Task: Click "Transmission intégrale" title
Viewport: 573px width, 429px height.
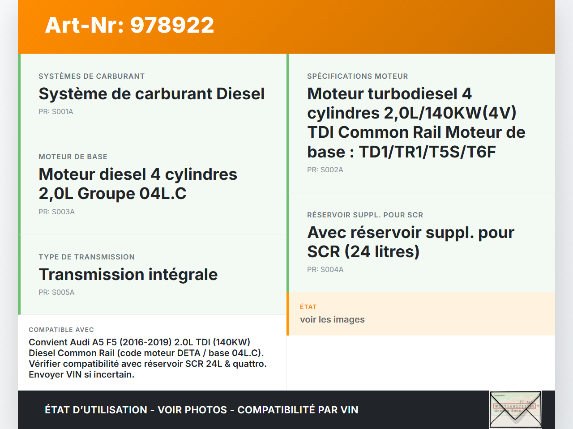Action: coord(128,274)
